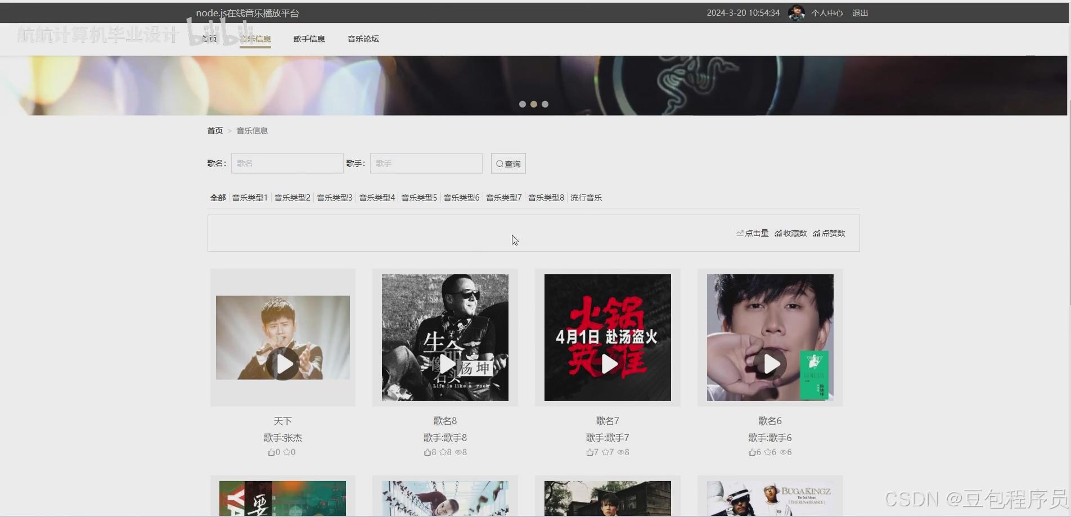Screen dimensions: 1071x517
Task: Click star icon under 天下
Action: point(287,452)
